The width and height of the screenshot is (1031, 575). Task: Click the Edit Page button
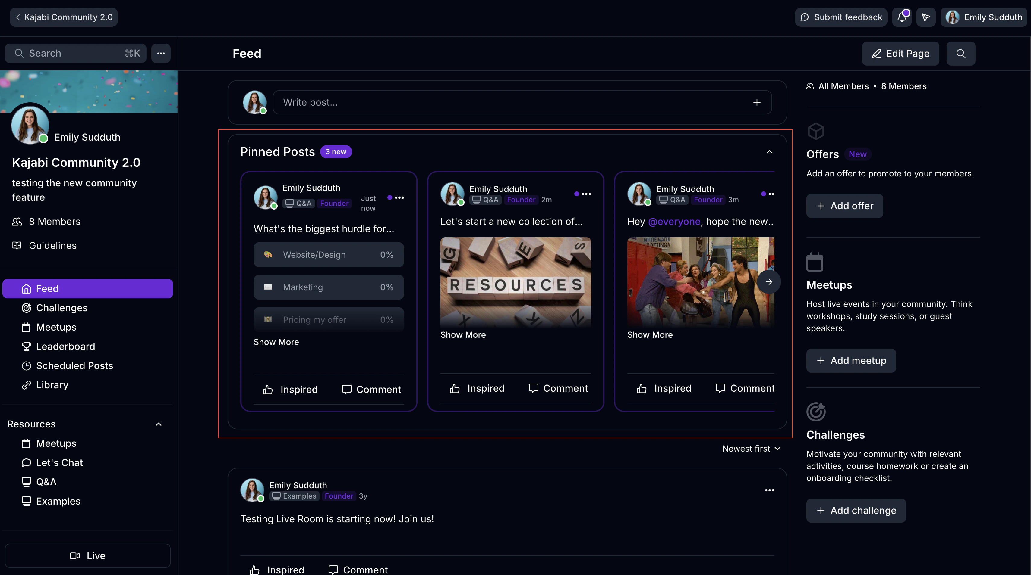[900, 54]
